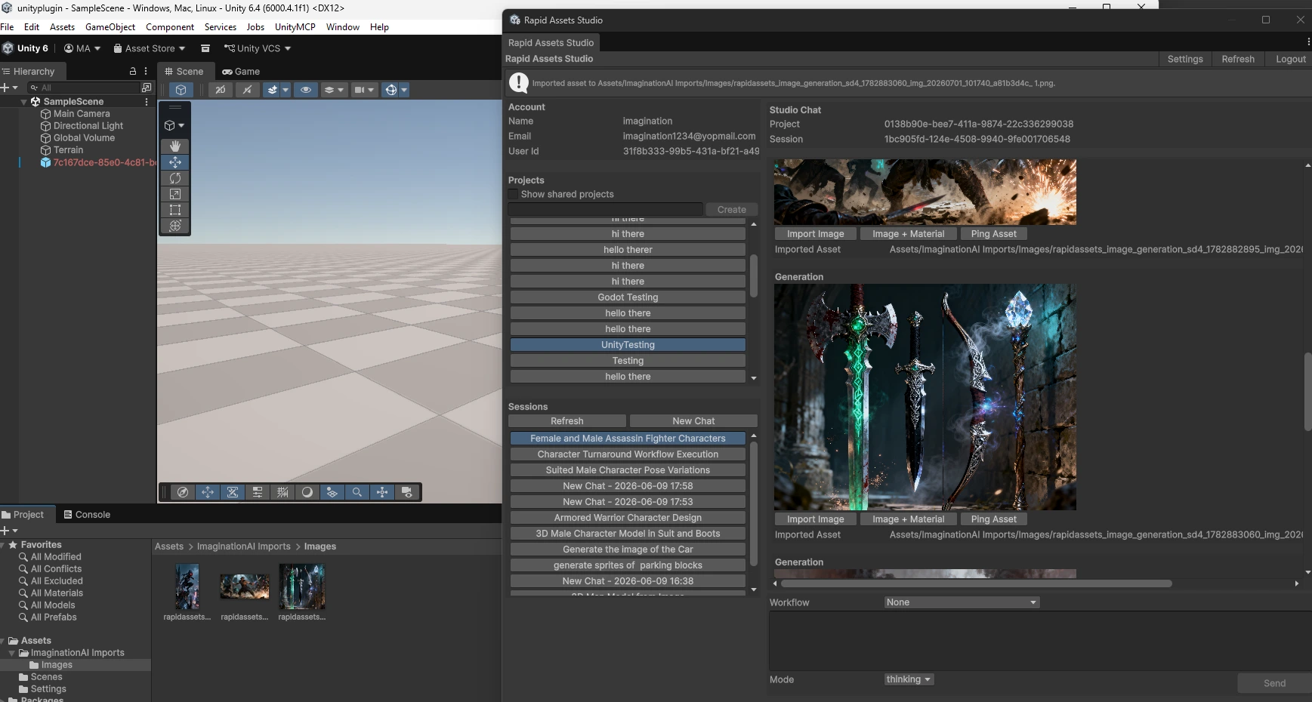The width and height of the screenshot is (1312, 702).
Task: Click the Rapid Assets Studio window kebab menu
Action: pyautogui.click(x=1307, y=42)
